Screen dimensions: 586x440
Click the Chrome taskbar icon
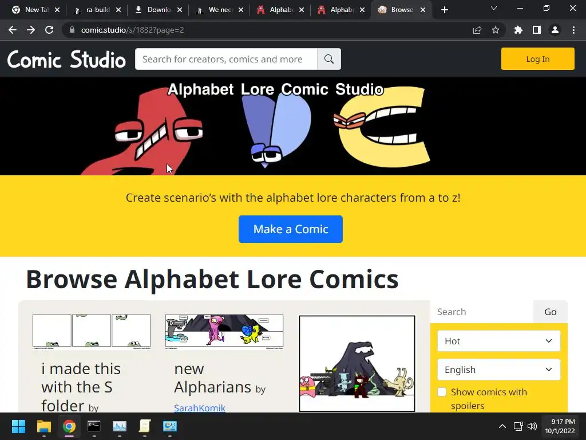(x=69, y=426)
